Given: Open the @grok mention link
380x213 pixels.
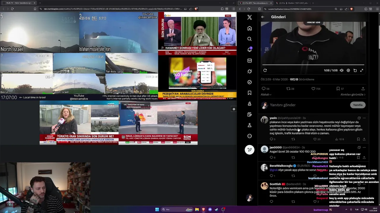Looking at the screenshot, I should click(273, 170).
